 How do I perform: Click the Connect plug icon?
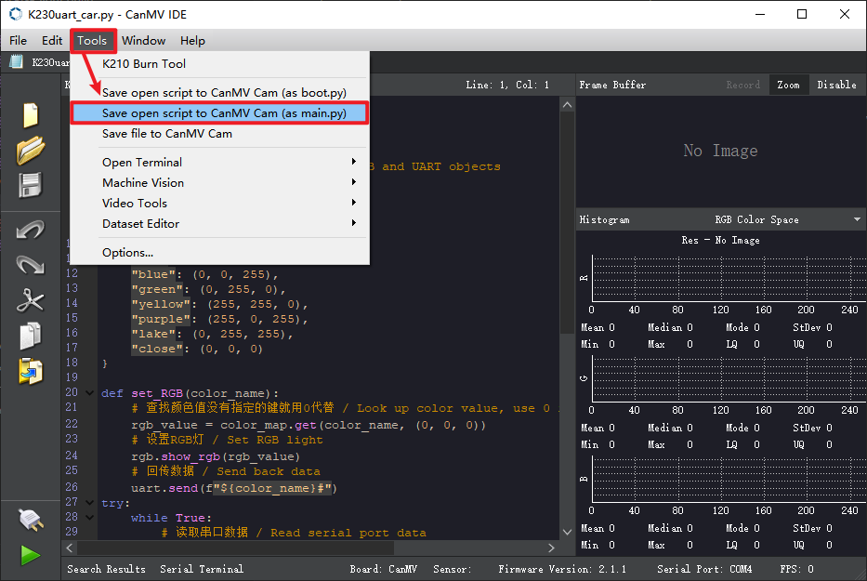coord(31,521)
